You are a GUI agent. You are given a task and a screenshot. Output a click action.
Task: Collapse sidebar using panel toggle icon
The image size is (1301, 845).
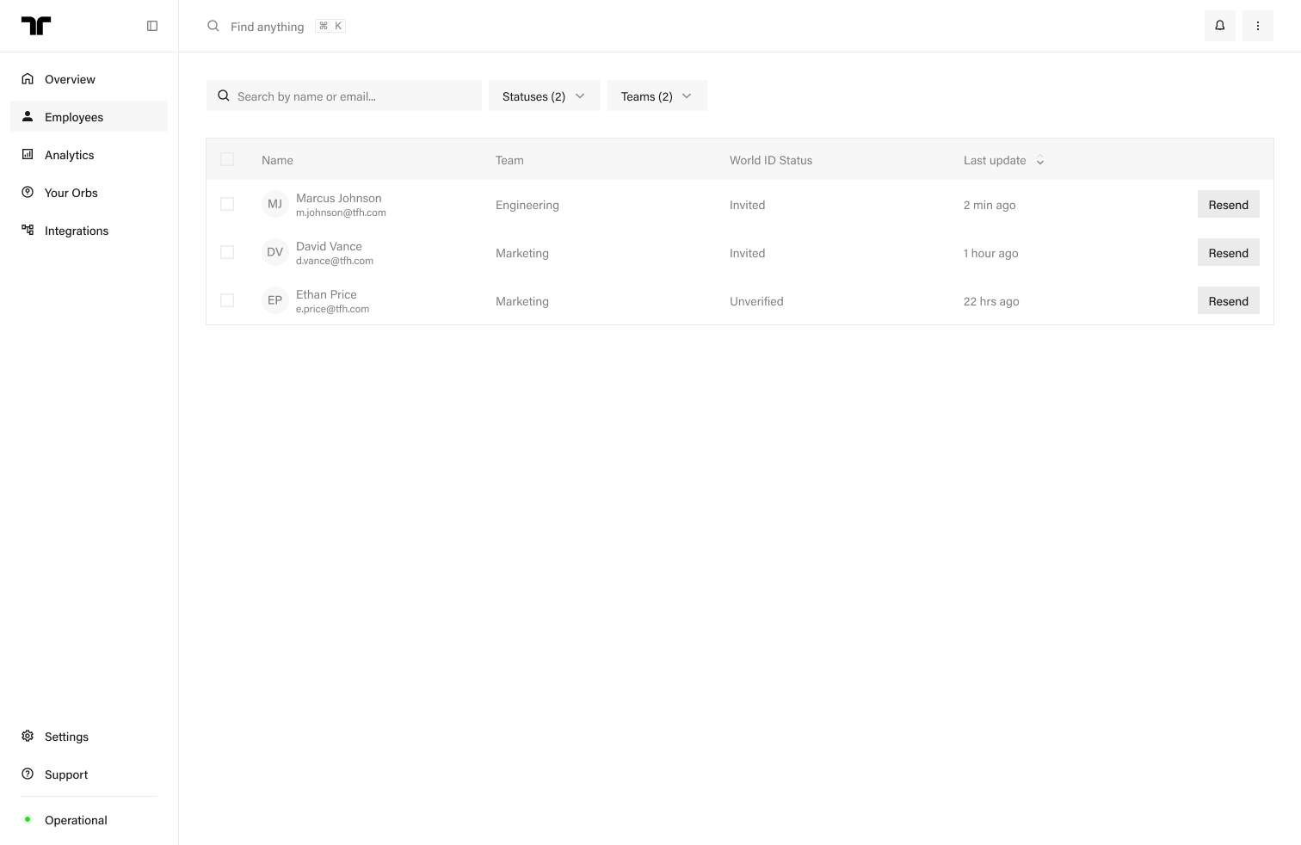point(152,26)
